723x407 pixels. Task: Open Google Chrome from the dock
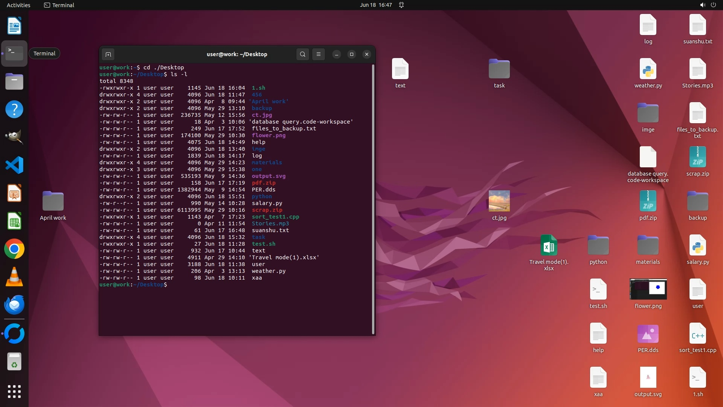pyautogui.click(x=14, y=249)
